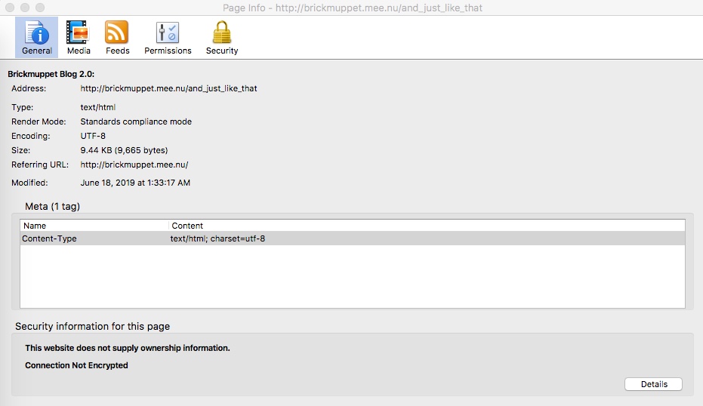This screenshot has width=703, height=406.
Task: Click the Details button
Action: tap(653, 384)
